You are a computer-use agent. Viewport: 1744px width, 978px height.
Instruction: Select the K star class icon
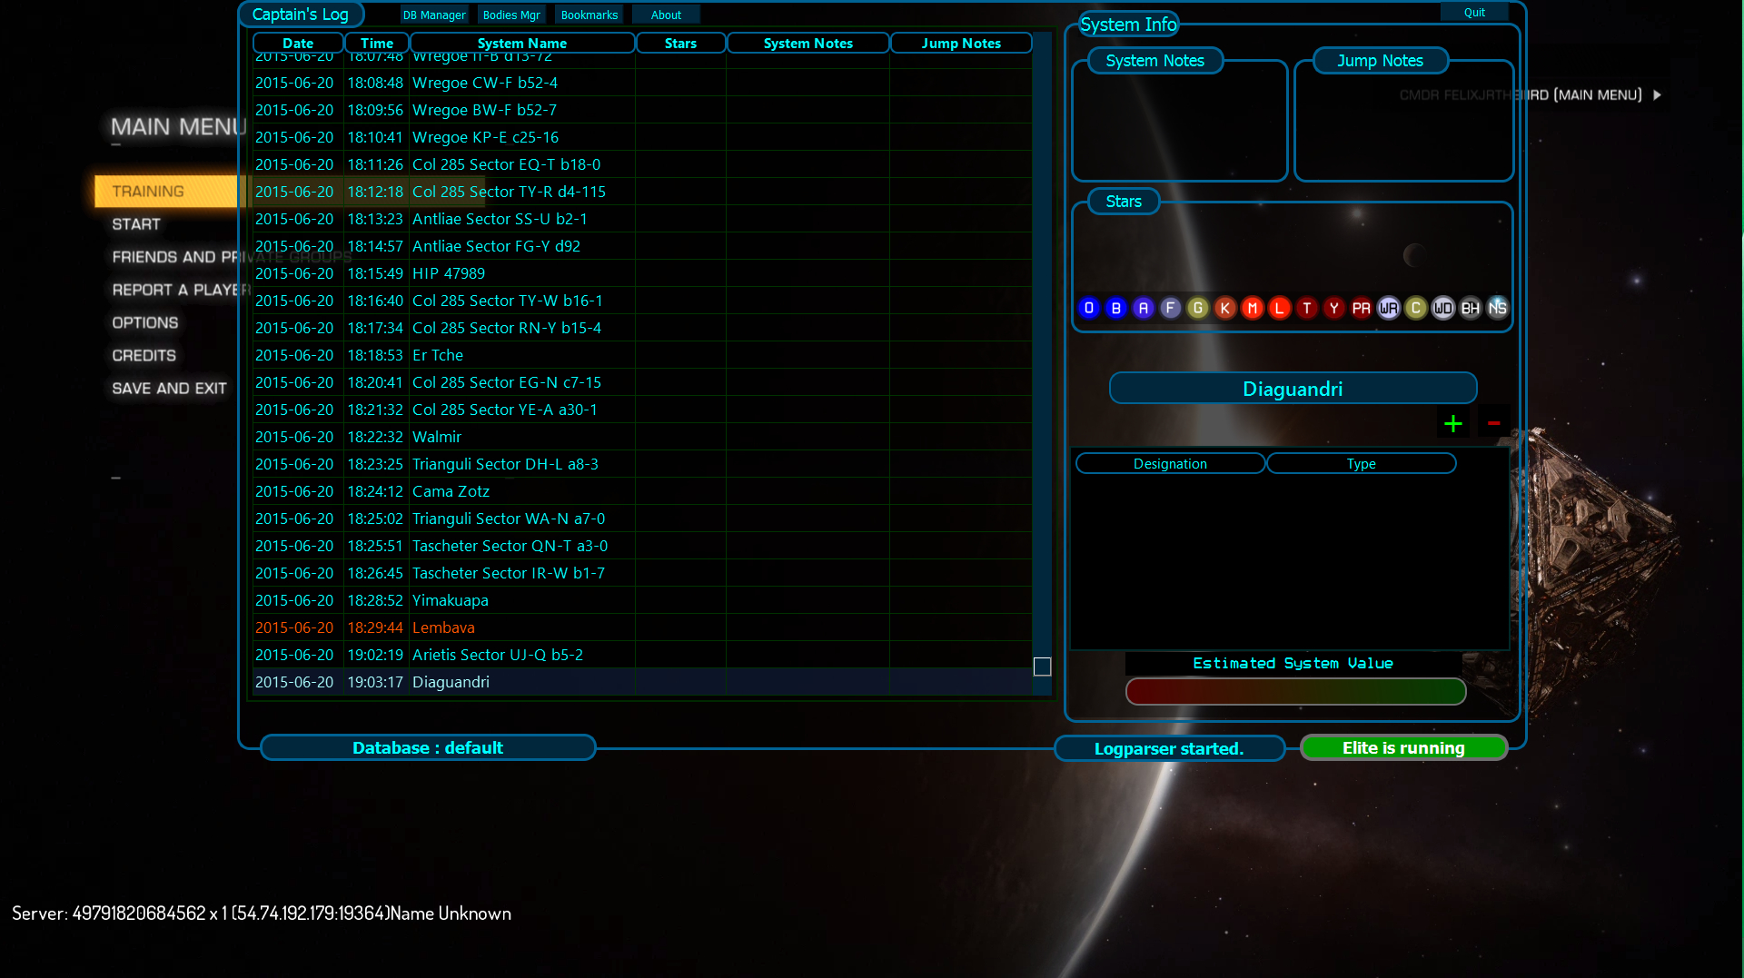pos(1225,309)
